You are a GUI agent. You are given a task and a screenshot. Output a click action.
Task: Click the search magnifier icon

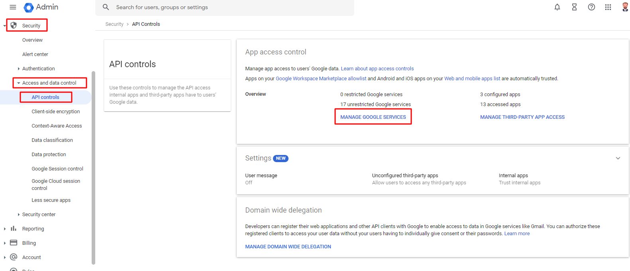106,7
